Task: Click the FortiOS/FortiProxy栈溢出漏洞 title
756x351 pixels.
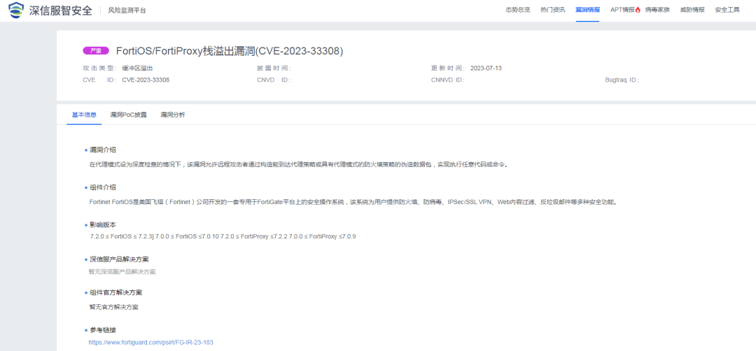Action: [x=230, y=51]
